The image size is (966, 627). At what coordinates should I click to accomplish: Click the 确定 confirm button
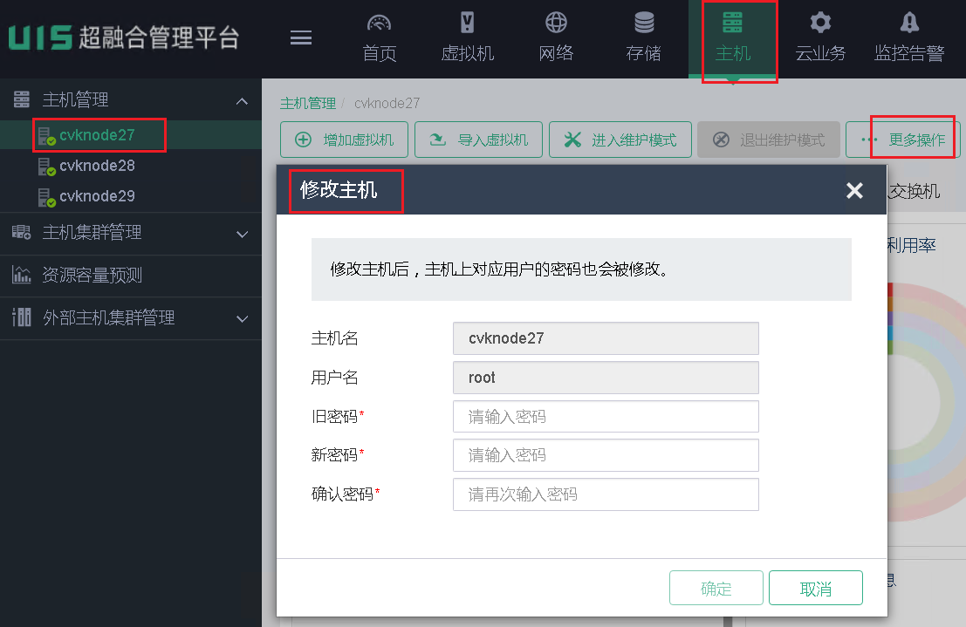[716, 589]
